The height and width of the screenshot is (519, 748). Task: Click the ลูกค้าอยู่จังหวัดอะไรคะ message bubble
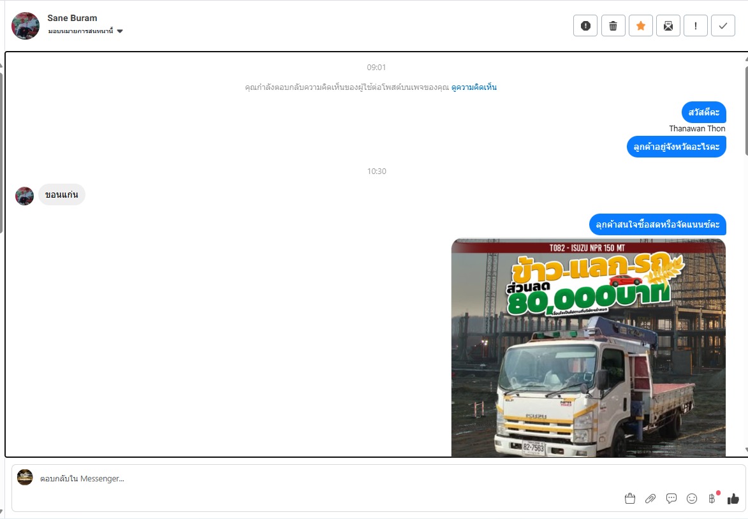677,147
